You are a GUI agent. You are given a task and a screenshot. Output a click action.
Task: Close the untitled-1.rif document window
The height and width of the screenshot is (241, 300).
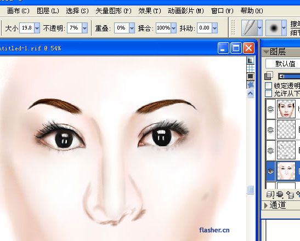[x=249, y=48]
